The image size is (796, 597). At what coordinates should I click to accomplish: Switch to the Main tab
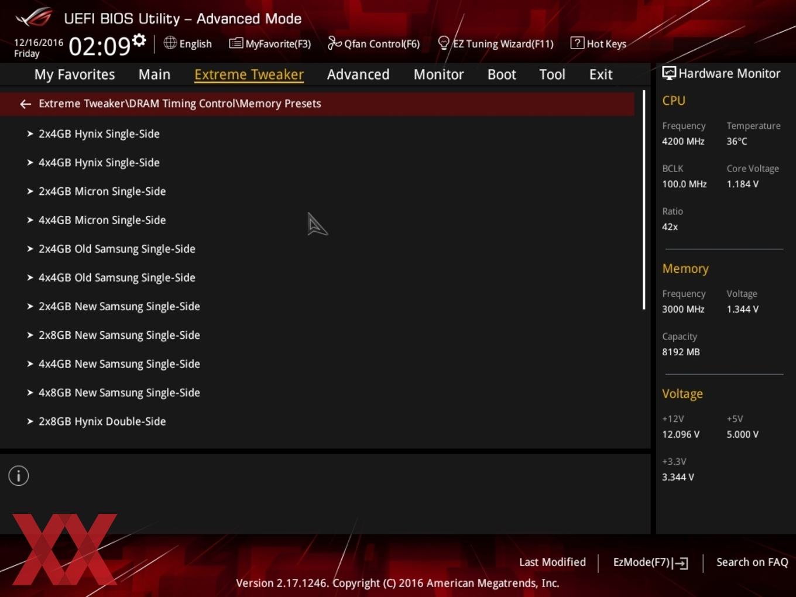(x=155, y=74)
